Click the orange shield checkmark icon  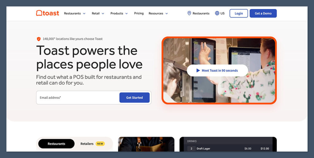(39, 39)
